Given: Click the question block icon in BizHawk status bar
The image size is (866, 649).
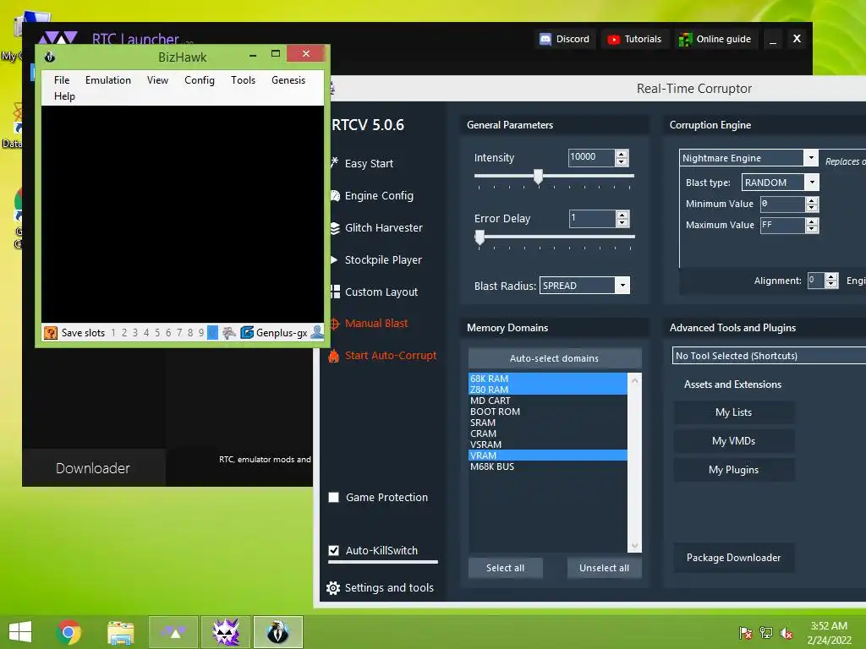Looking at the screenshot, I should coord(50,332).
